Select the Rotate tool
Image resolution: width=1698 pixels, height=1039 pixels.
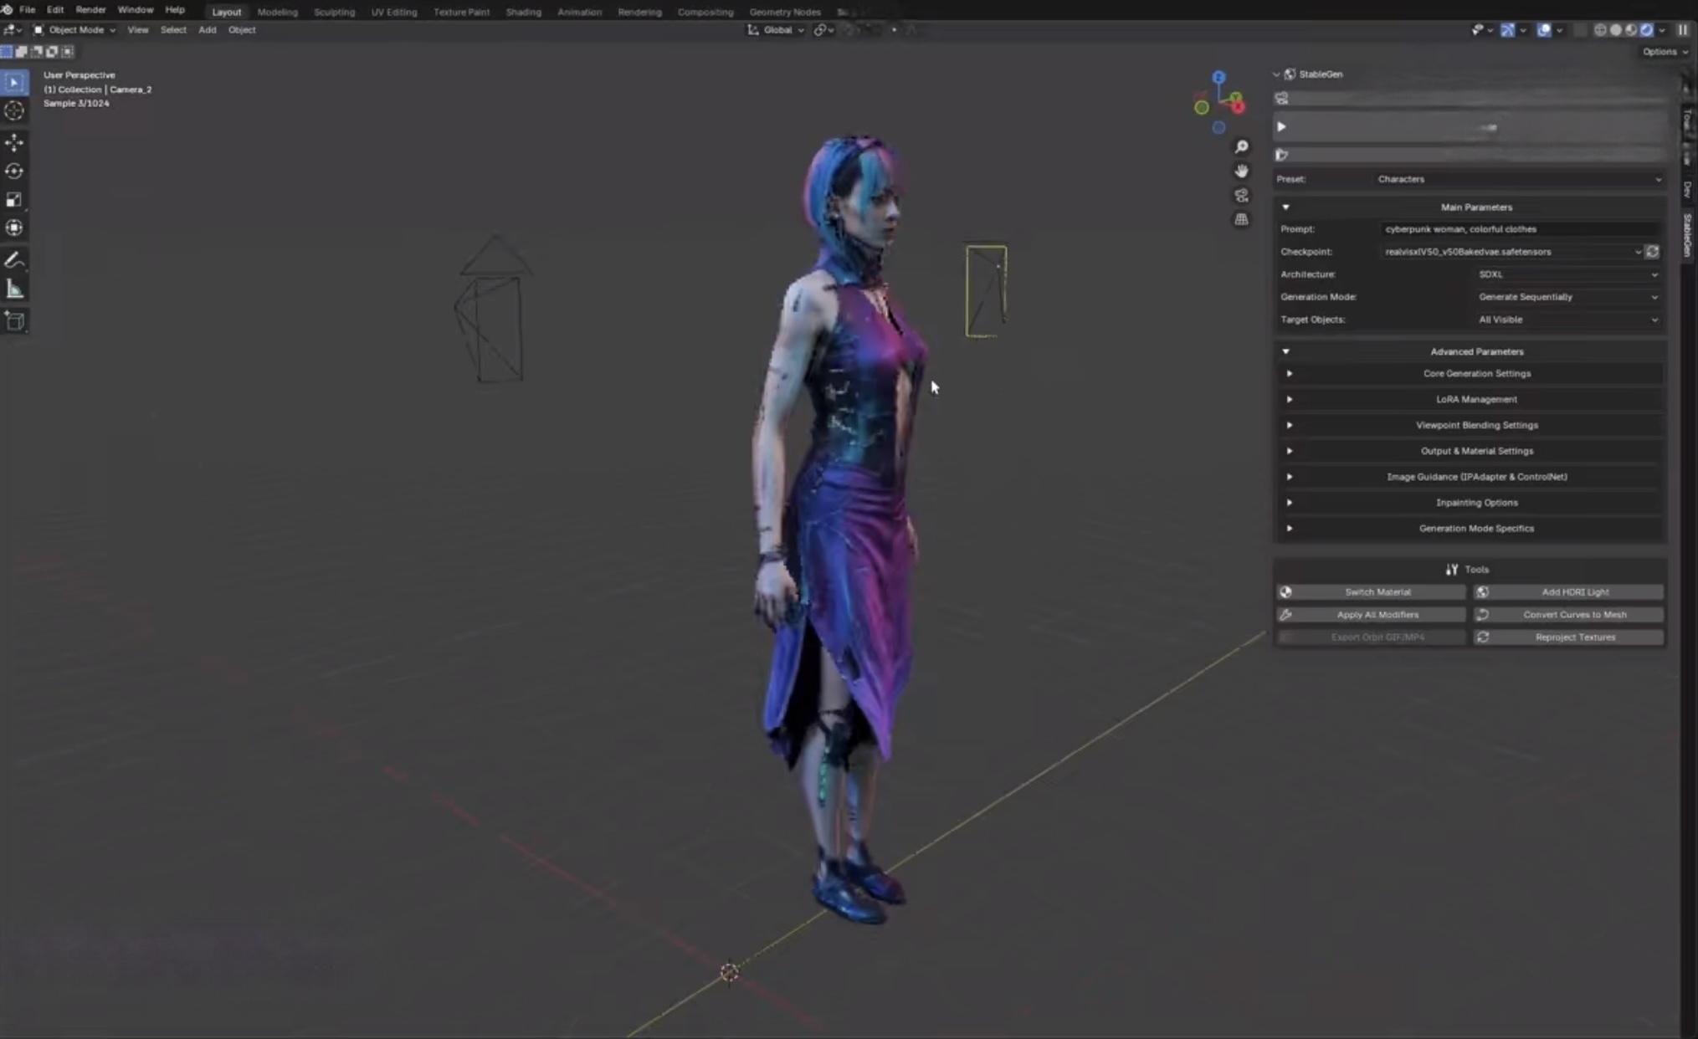coord(14,171)
